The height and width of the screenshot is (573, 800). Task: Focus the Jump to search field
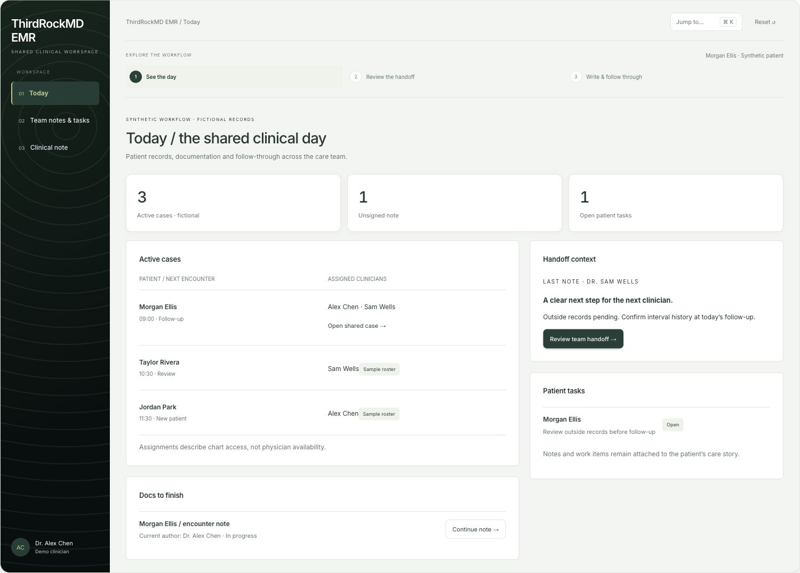[x=706, y=22]
